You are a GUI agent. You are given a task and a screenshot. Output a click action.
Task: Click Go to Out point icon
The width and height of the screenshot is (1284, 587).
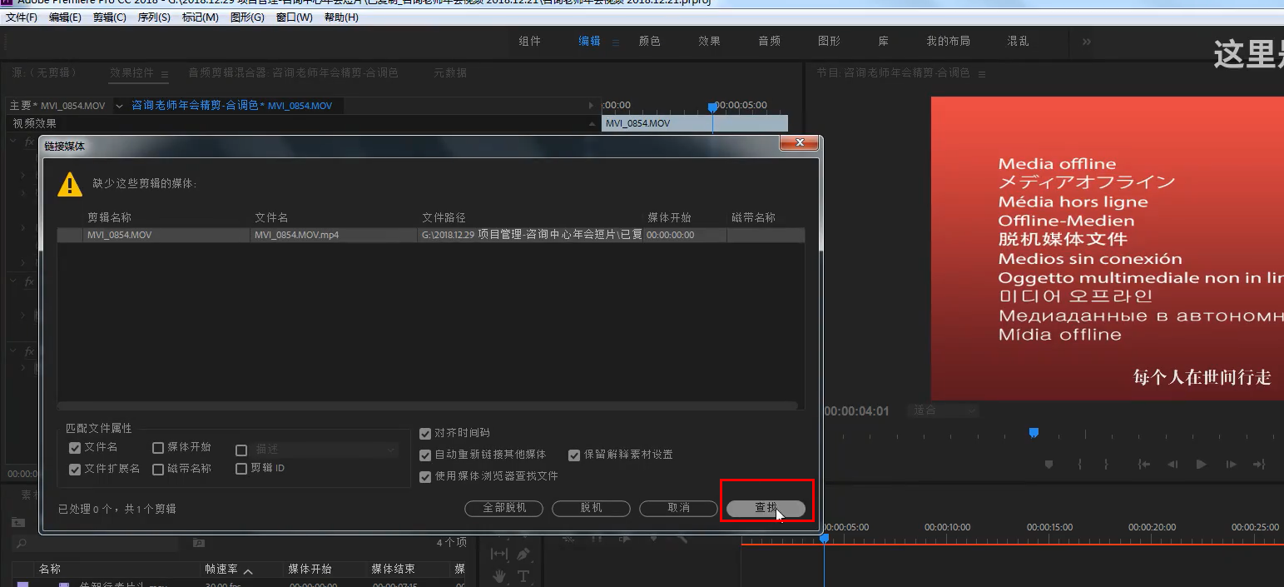1258,464
